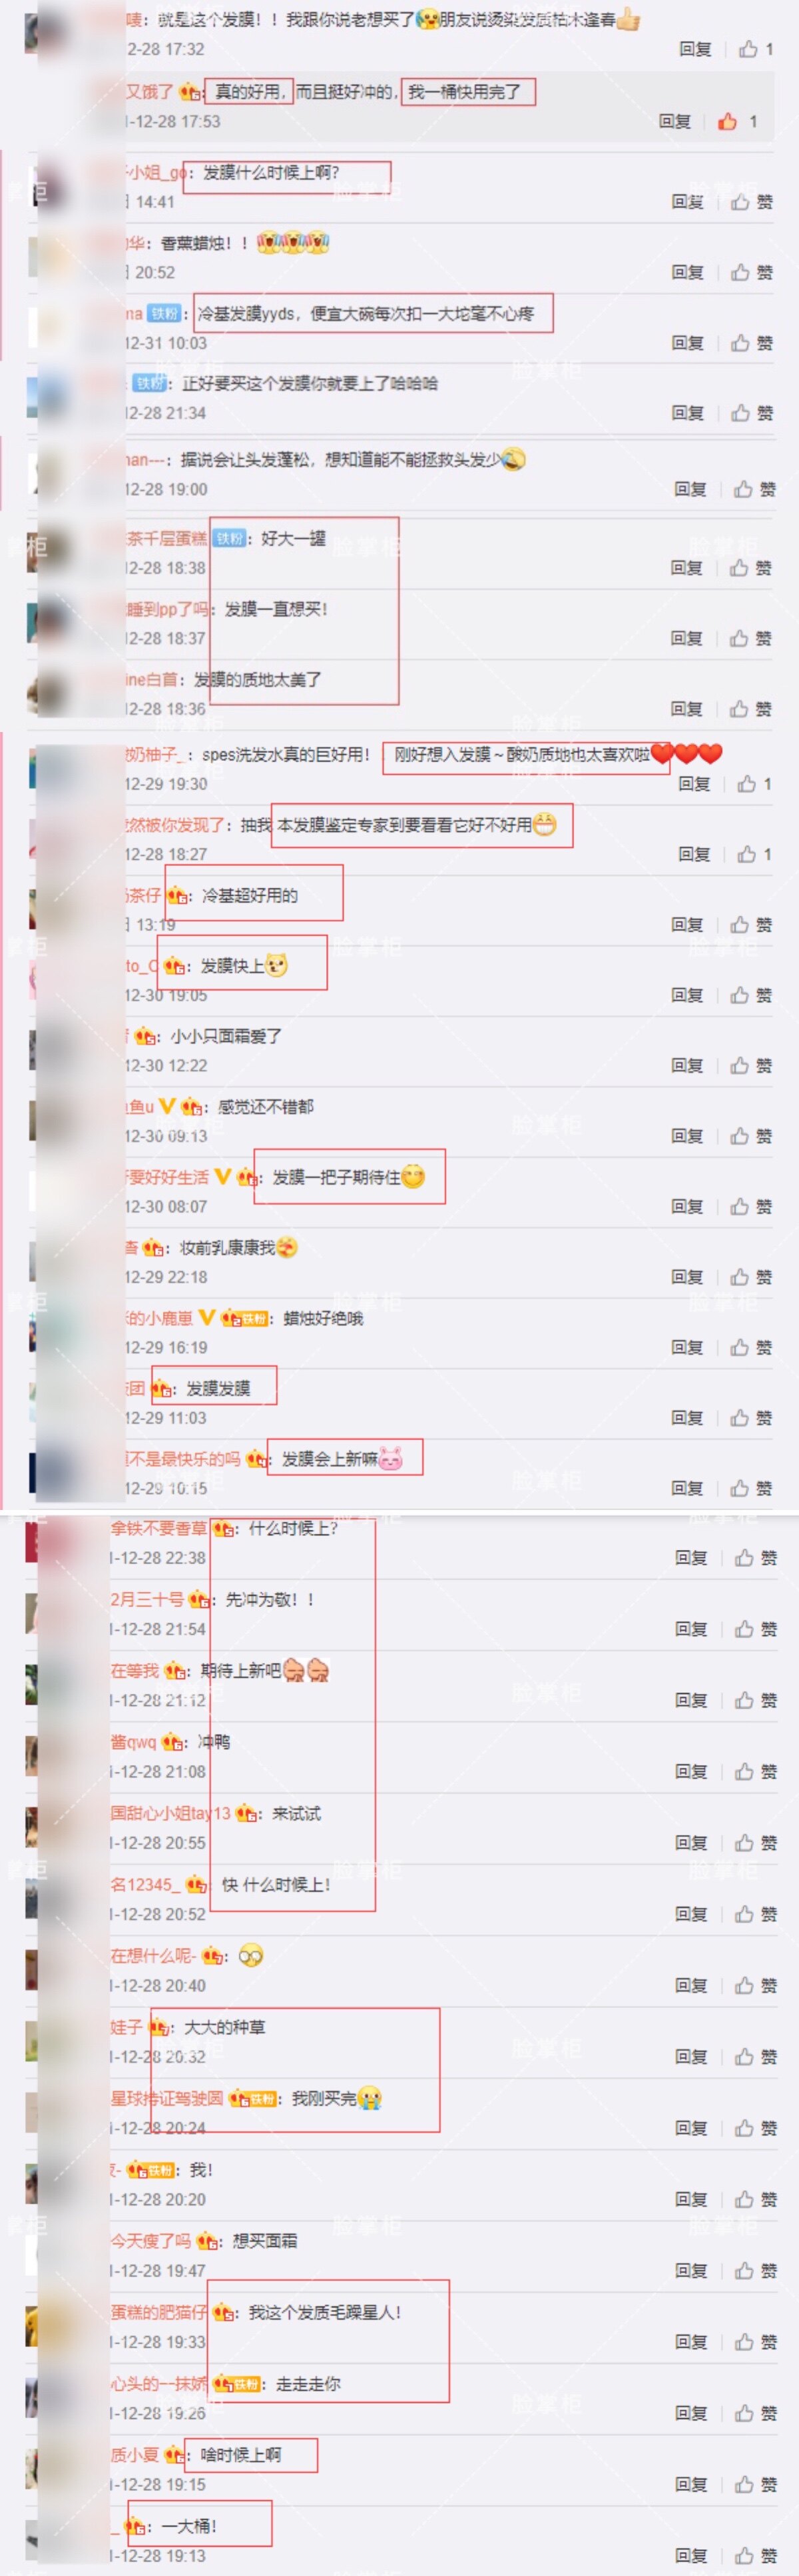Image resolution: width=799 pixels, height=2576 pixels.
Task: Like the 先冲为敬 comment
Action: tap(756, 1630)
